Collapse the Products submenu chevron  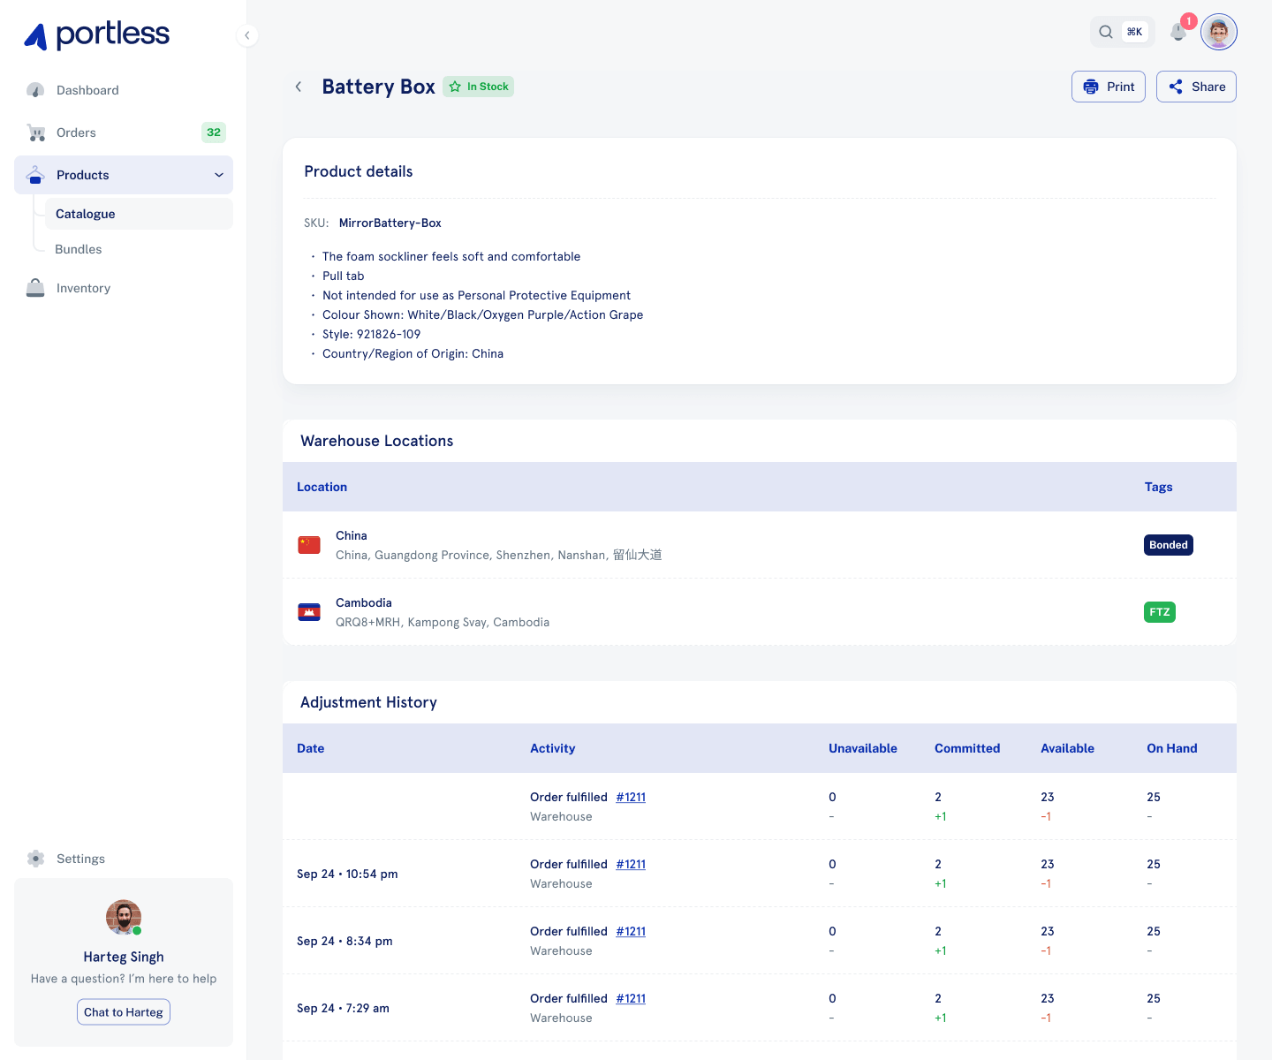219,175
